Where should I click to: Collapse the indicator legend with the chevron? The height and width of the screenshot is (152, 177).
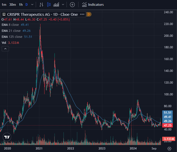tap(5, 49)
